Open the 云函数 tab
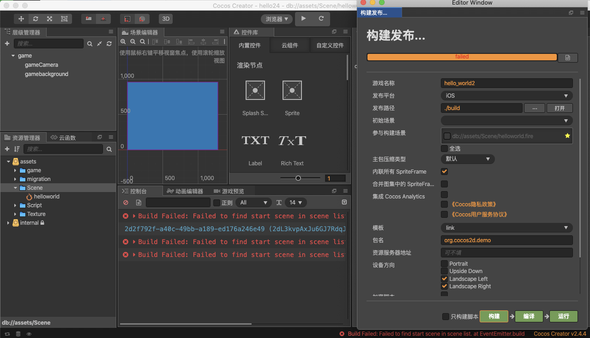This screenshot has width=590, height=338. pyautogui.click(x=63, y=137)
